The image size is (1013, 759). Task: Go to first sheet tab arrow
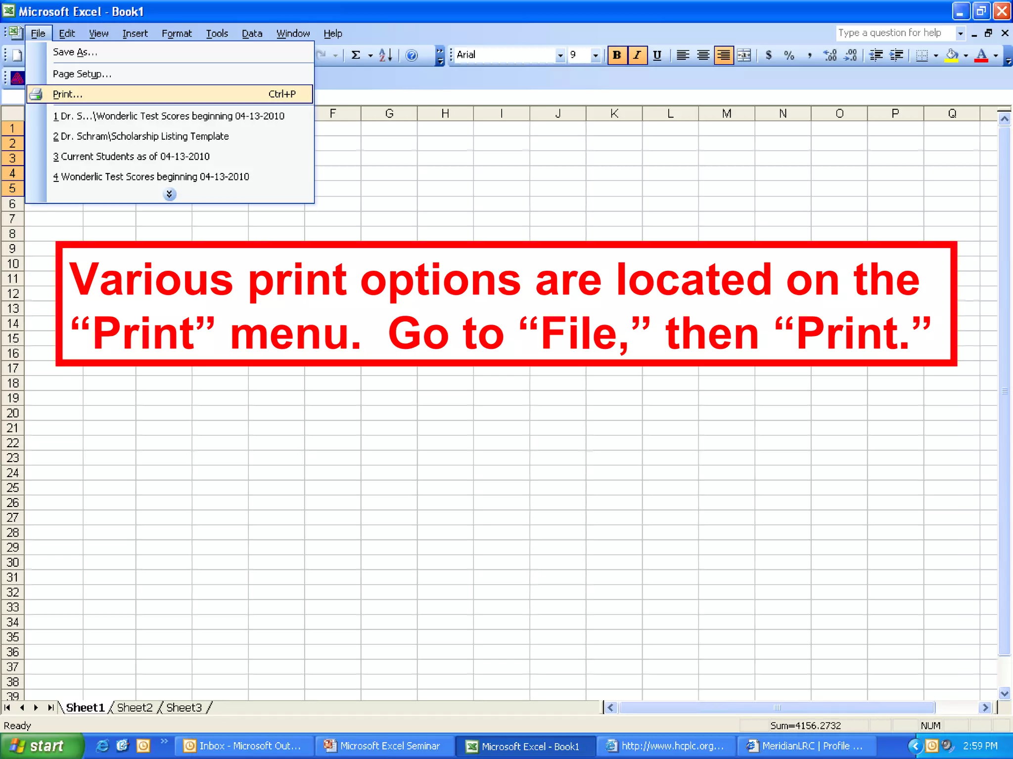[x=7, y=708]
